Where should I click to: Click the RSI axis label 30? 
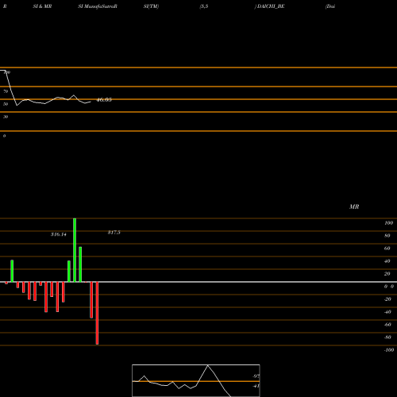[x=6, y=117]
